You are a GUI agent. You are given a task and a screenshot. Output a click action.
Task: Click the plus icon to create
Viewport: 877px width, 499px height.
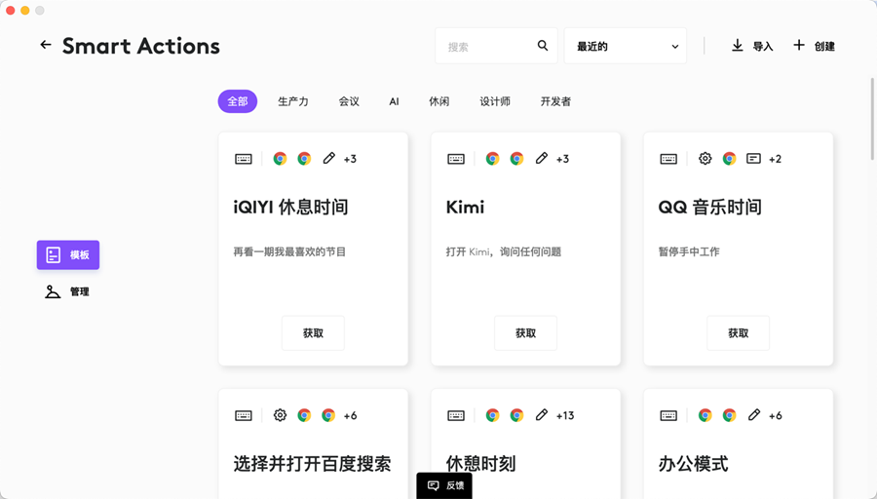(x=799, y=45)
